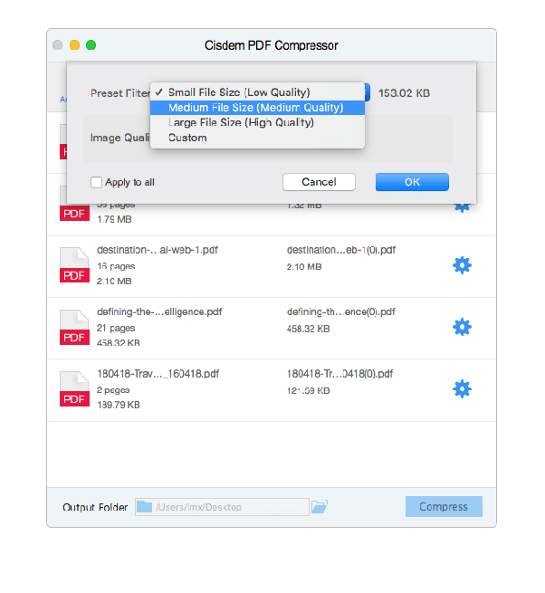Image resolution: width=545 pixels, height=593 pixels.
Task: Click PDF icon of defining-the-...elligence.pdf
Action: 74,327
